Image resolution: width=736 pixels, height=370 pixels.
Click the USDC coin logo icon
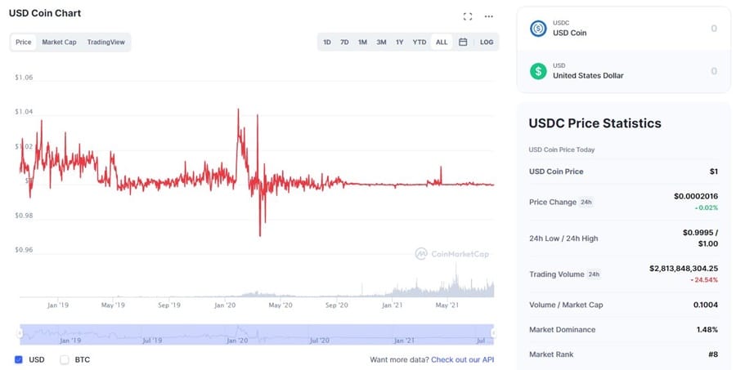(538, 28)
